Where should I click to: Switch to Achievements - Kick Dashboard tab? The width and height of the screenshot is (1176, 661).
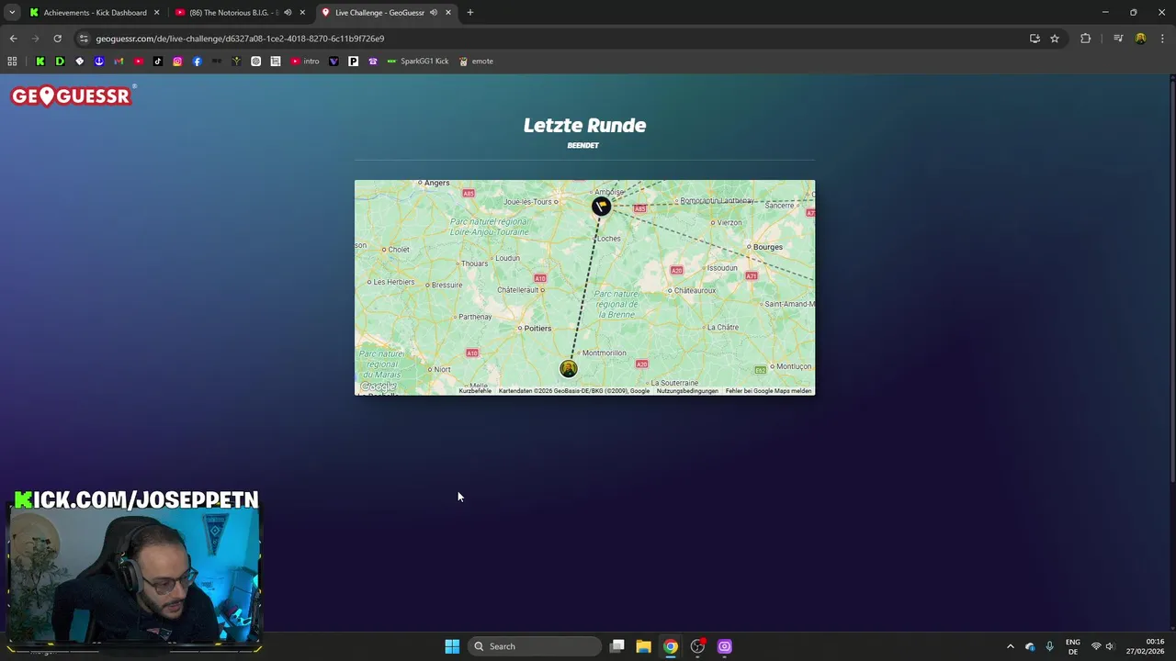[x=95, y=13]
